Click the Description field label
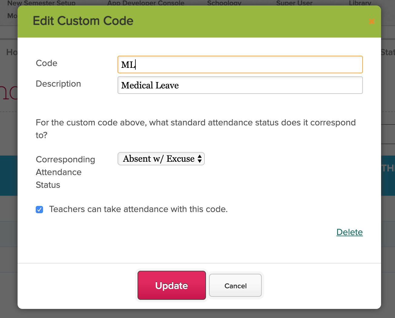The width and height of the screenshot is (395, 318). [x=58, y=84]
